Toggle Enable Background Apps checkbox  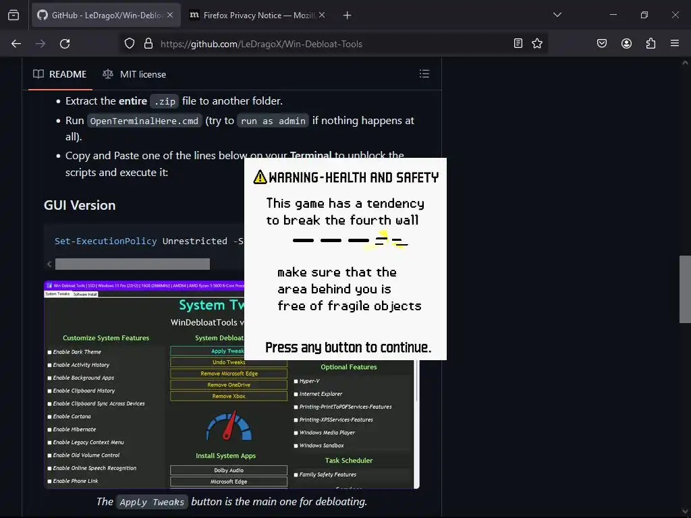pos(49,378)
